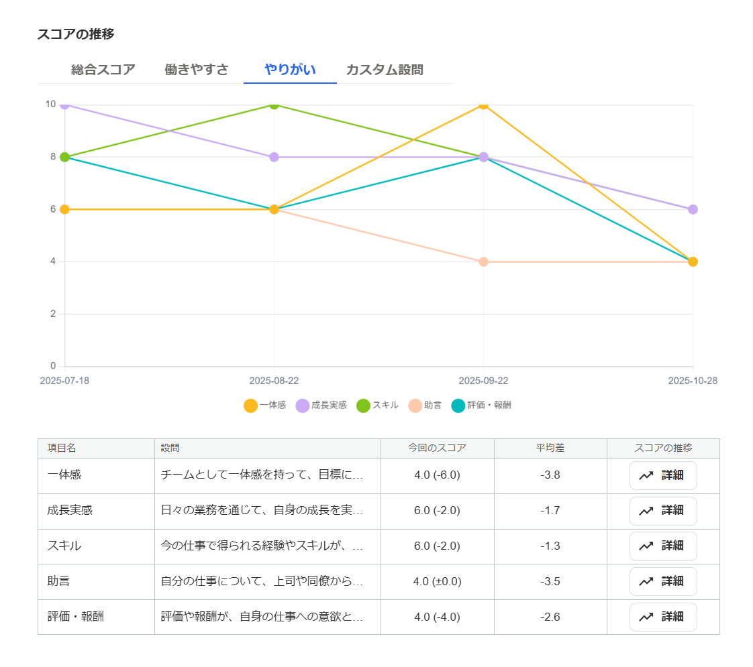Screen dimensions: 753x667
Task: Open 詳細 for the 評価・報酬 row
Action: click(662, 617)
